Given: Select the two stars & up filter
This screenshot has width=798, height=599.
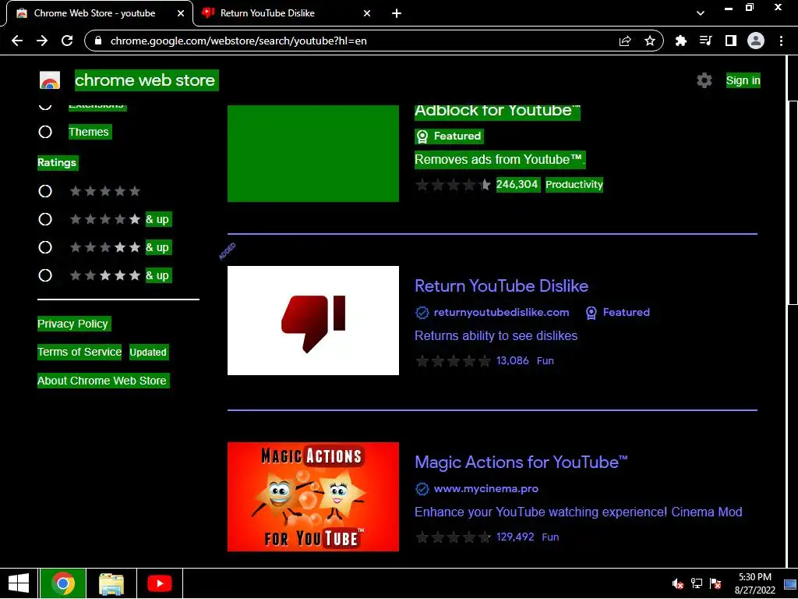Looking at the screenshot, I should pyautogui.click(x=45, y=275).
